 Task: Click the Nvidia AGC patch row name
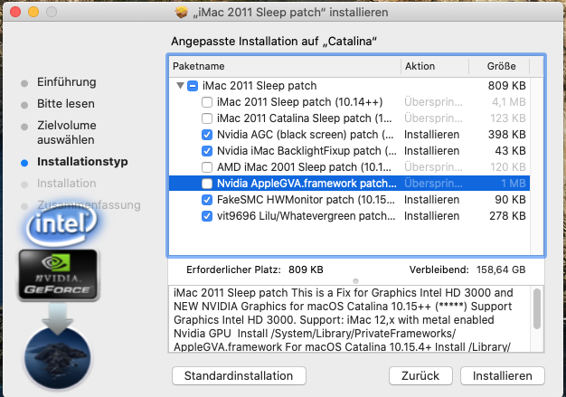tap(306, 135)
